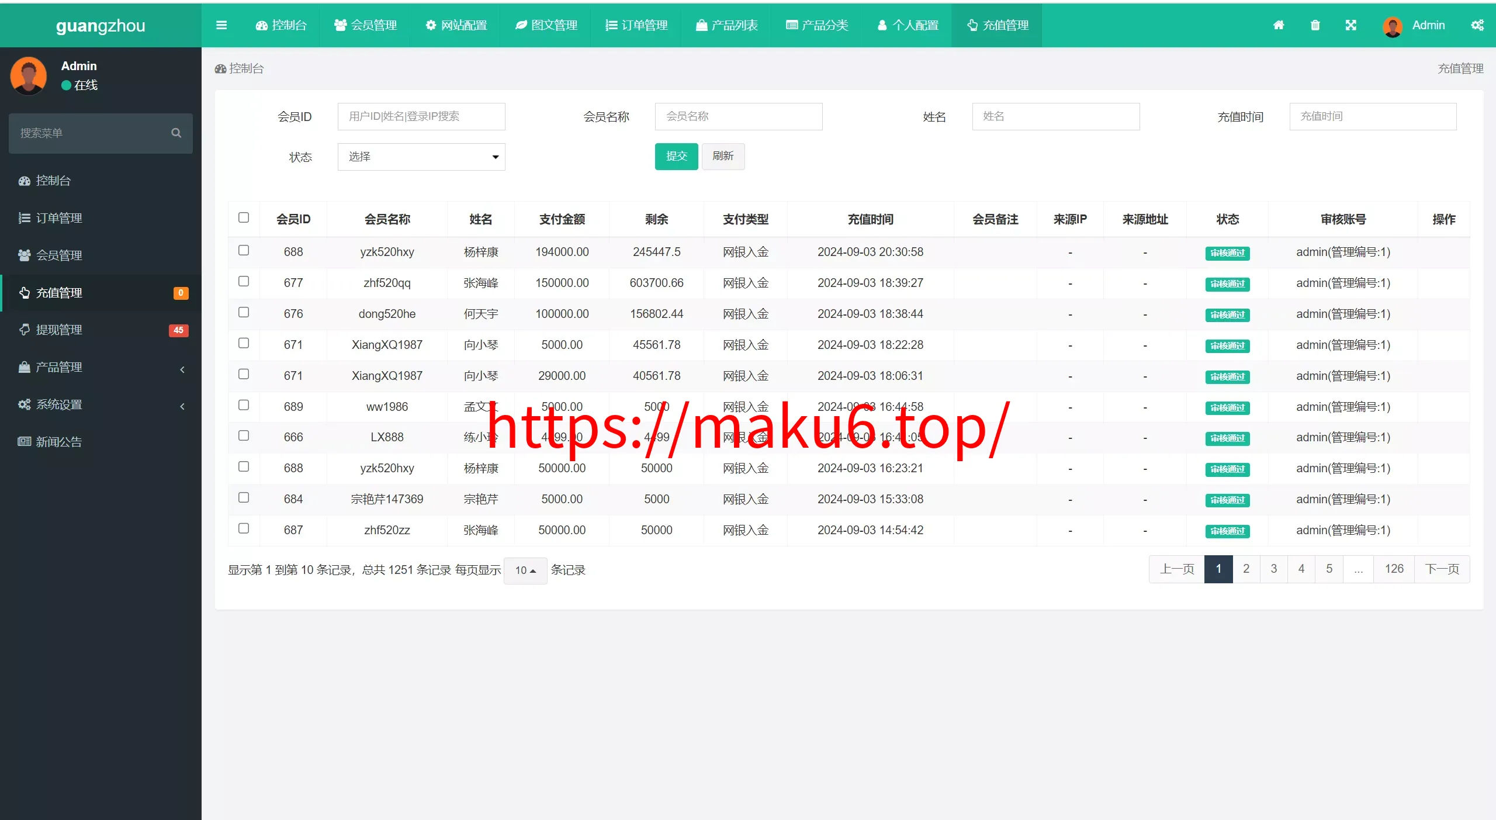Image resolution: width=1496 pixels, height=820 pixels.
Task: Open 会员管理 in the sidebar
Action: [x=101, y=255]
